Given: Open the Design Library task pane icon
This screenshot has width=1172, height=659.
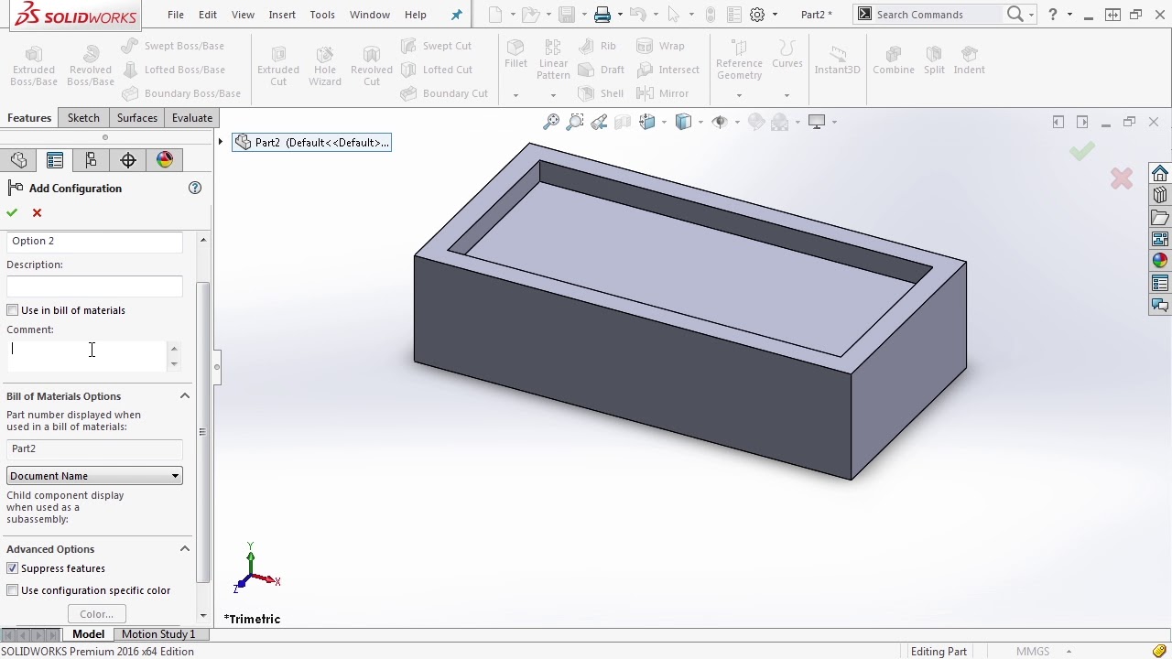Looking at the screenshot, I should coord(1160,195).
